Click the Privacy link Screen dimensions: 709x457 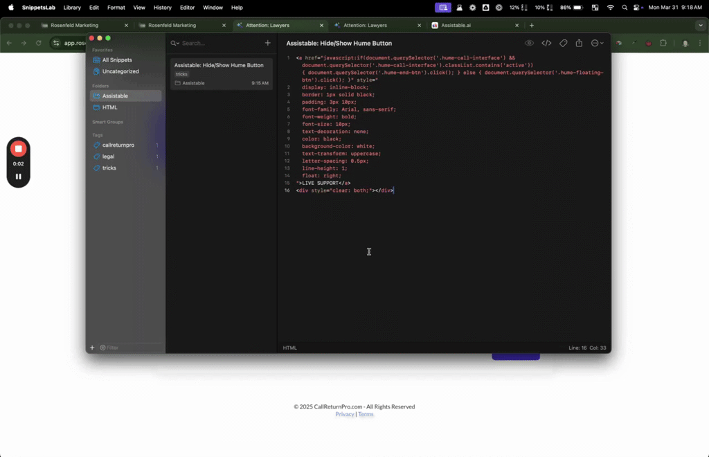tap(344, 414)
